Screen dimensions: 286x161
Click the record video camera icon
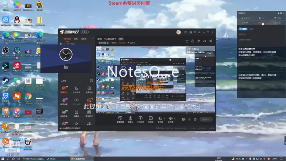183,119
